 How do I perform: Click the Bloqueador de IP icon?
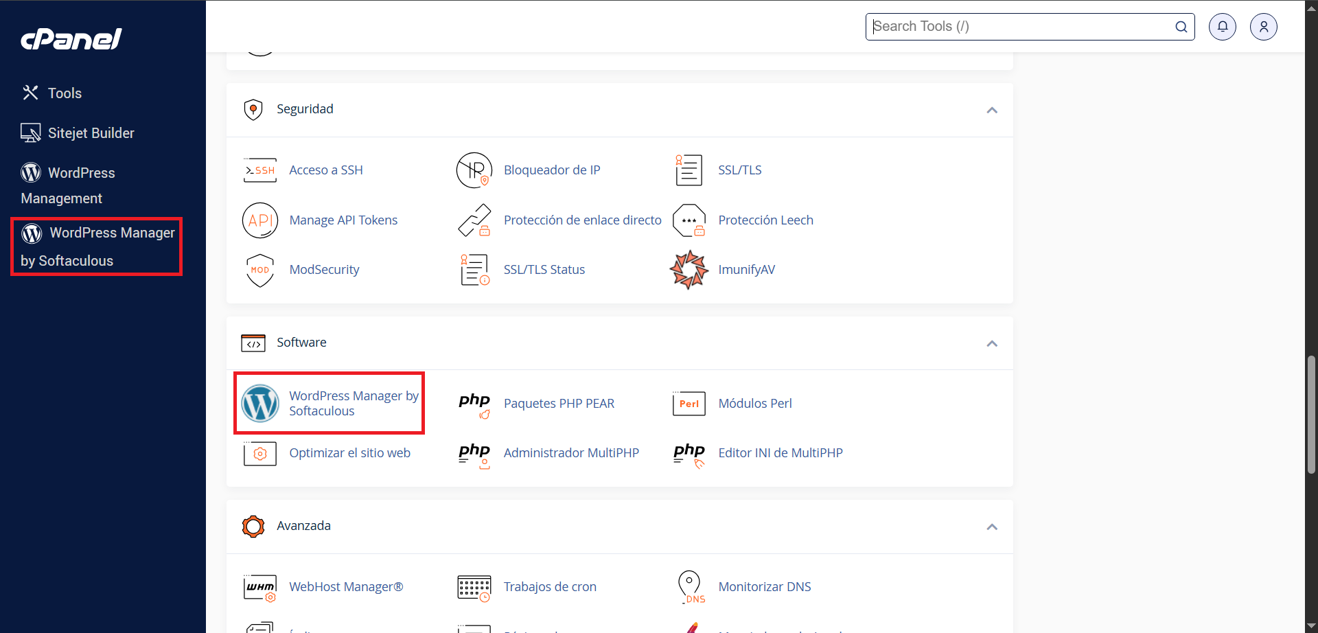(x=474, y=170)
